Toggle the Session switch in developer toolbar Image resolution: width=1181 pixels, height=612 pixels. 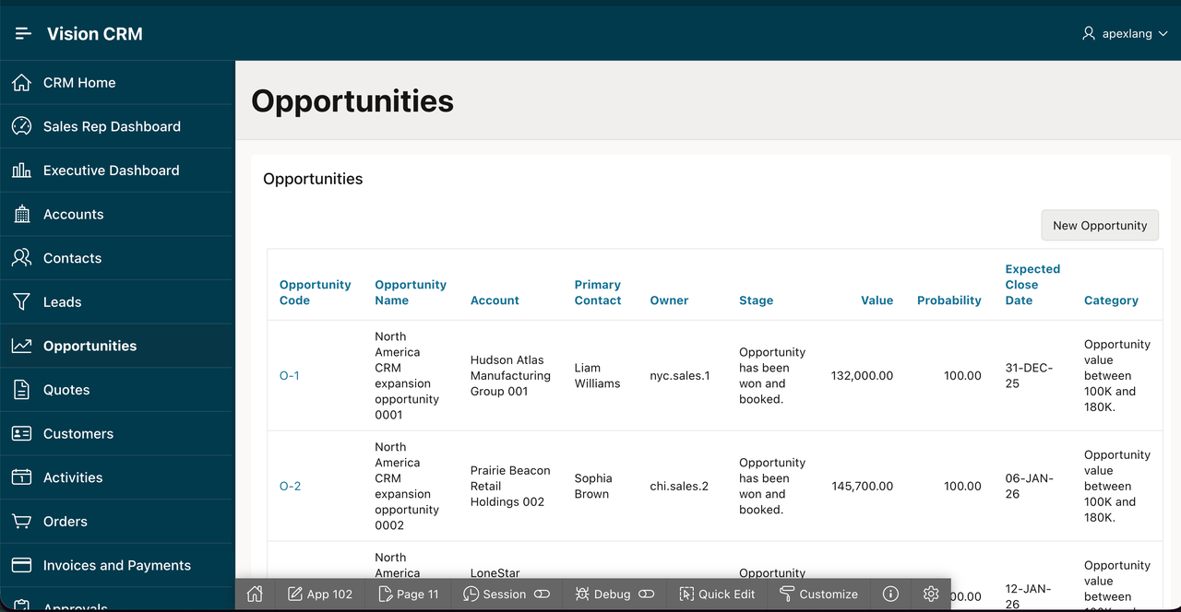coord(542,594)
